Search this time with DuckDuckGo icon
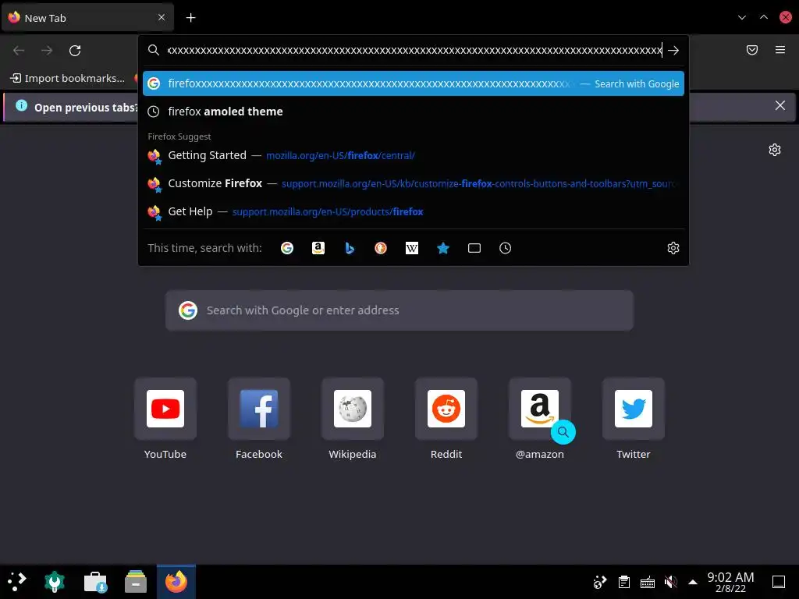The width and height of the screenshot is (799, 599). (x=381, y=248)
